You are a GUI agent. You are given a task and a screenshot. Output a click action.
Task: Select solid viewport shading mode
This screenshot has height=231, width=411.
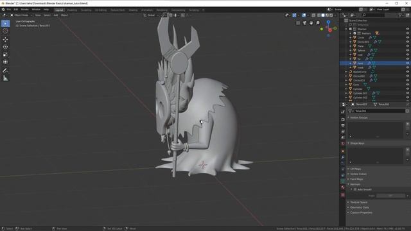coord(323,15)
